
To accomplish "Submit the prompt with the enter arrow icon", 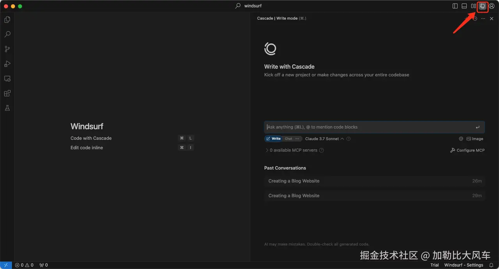I will pos(478,127).
